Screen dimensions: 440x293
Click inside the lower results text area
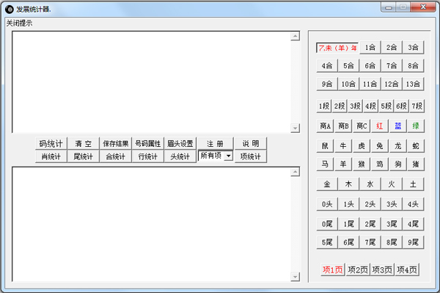[152, 224]
